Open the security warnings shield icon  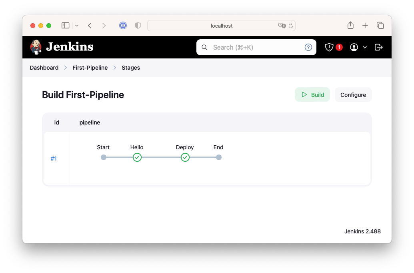click(329, 47)
